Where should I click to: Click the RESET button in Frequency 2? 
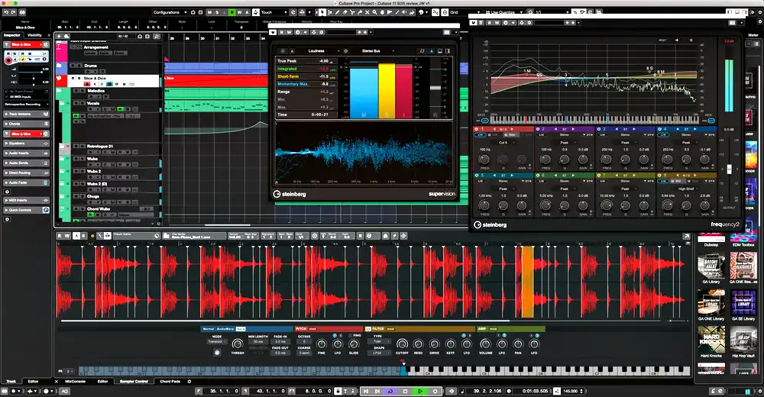coord(662,40)
